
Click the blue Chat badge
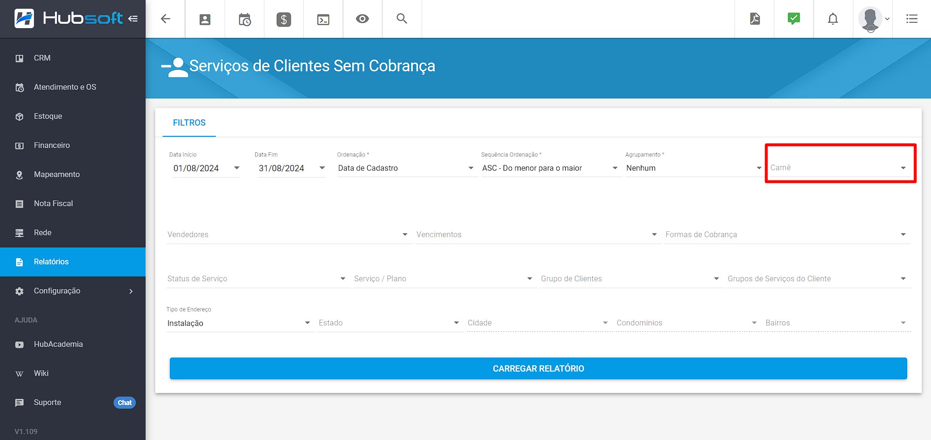click(125, 403)
